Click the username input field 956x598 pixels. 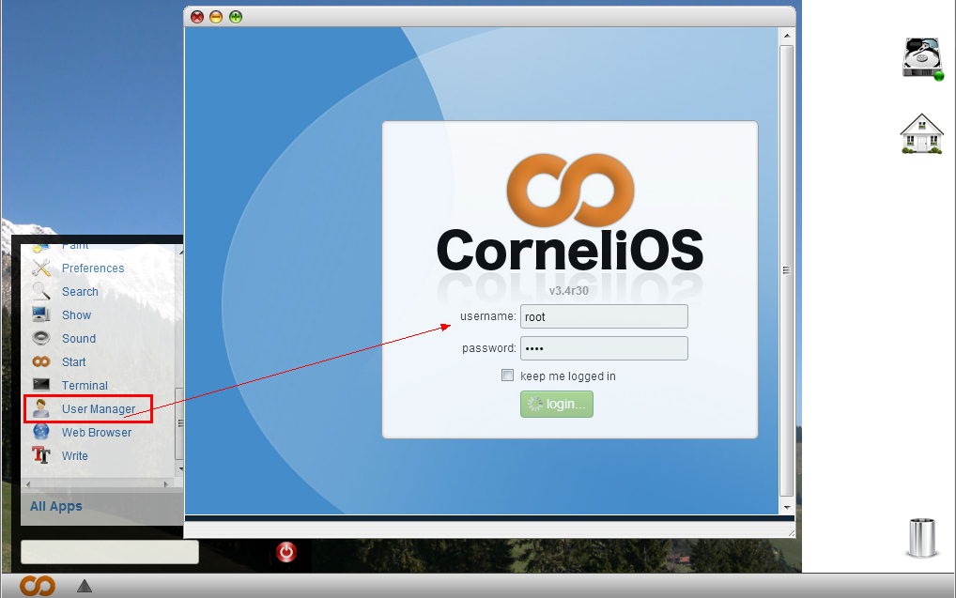point(604,316)
